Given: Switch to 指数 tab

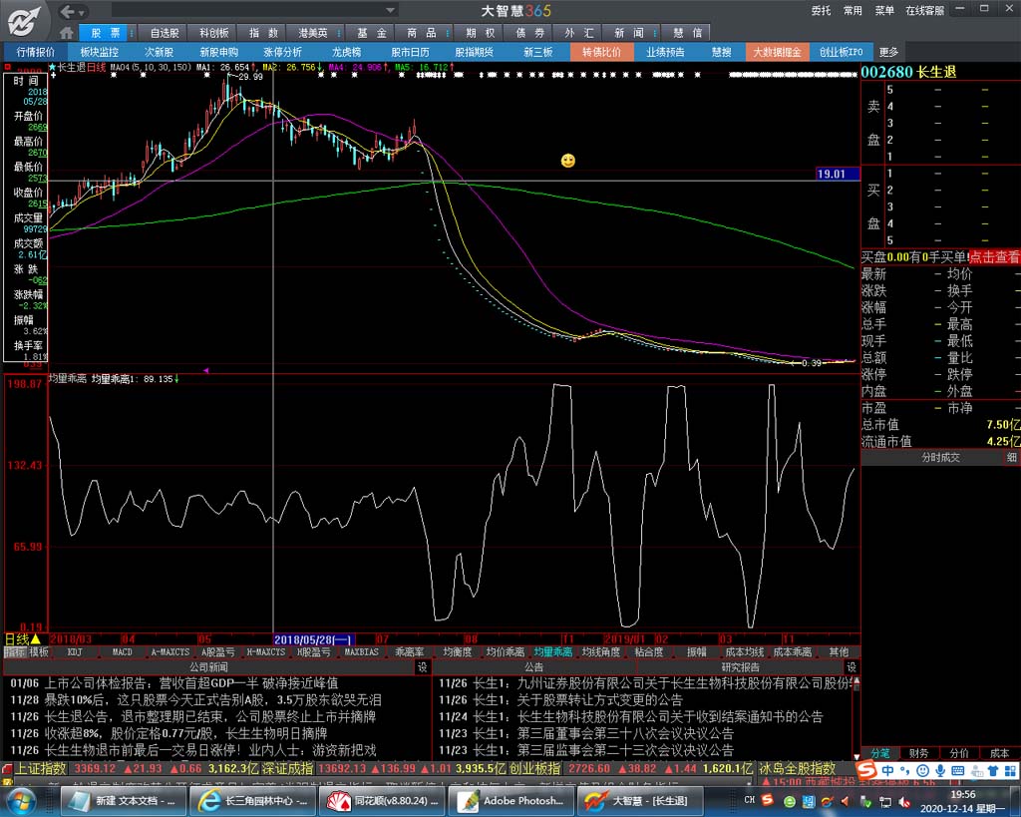Looking at the screenshot, I should tap(263, 33).
